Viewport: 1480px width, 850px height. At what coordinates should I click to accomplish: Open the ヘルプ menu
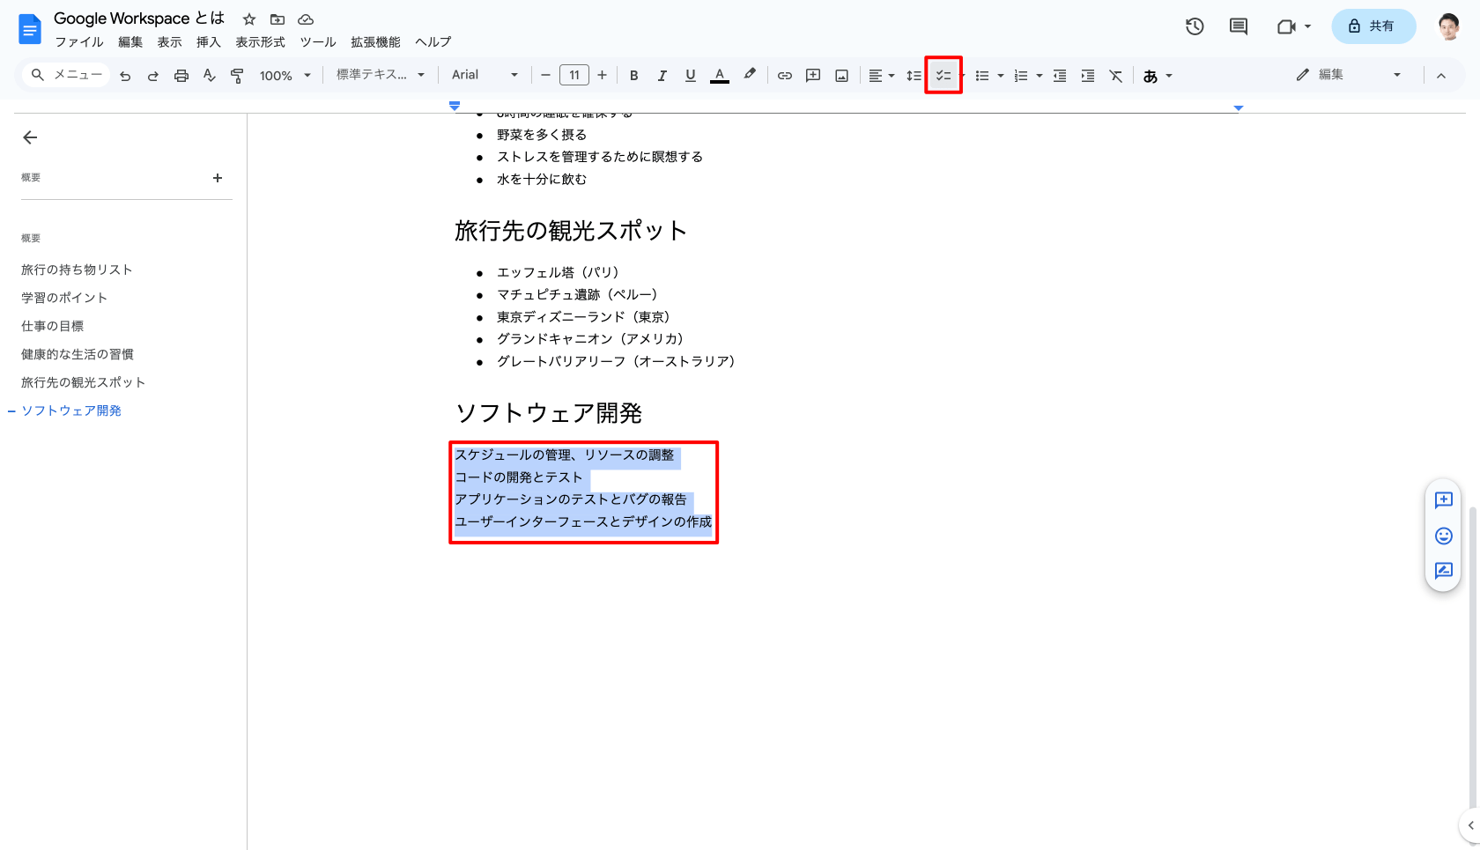[433, 42]
